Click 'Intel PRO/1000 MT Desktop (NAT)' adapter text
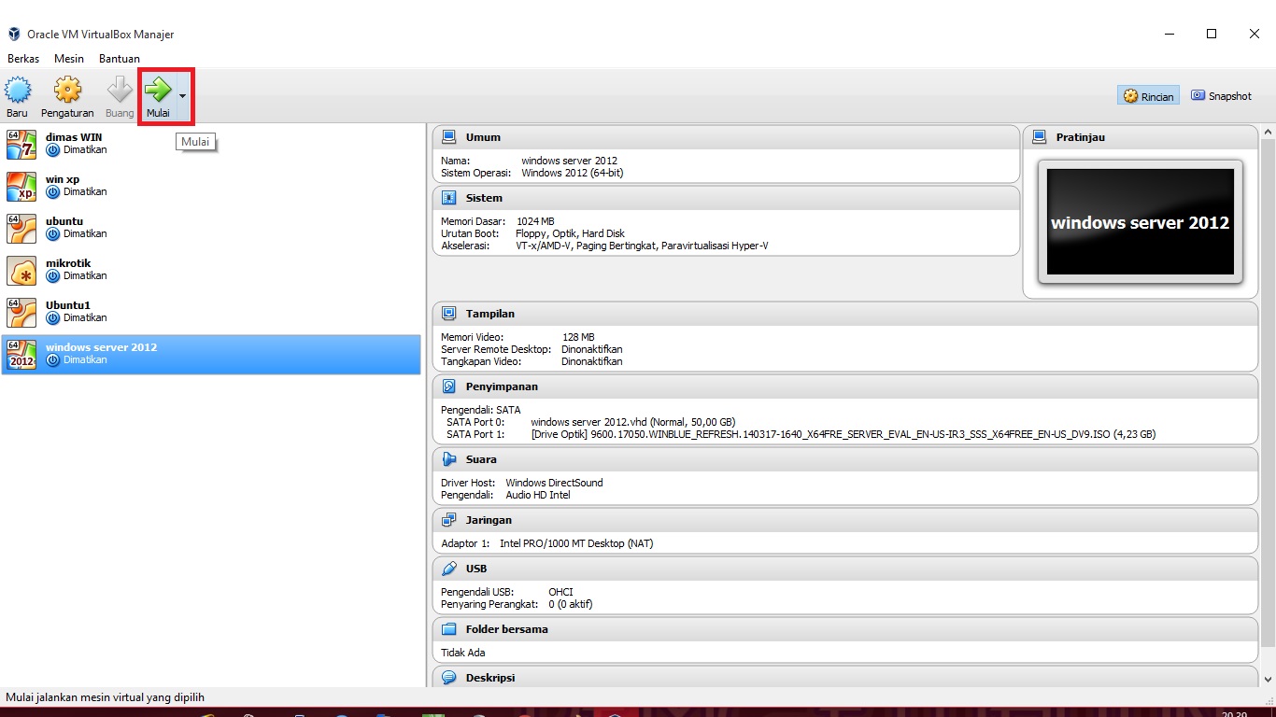1276x717 pixels. [x=576, y=543]
